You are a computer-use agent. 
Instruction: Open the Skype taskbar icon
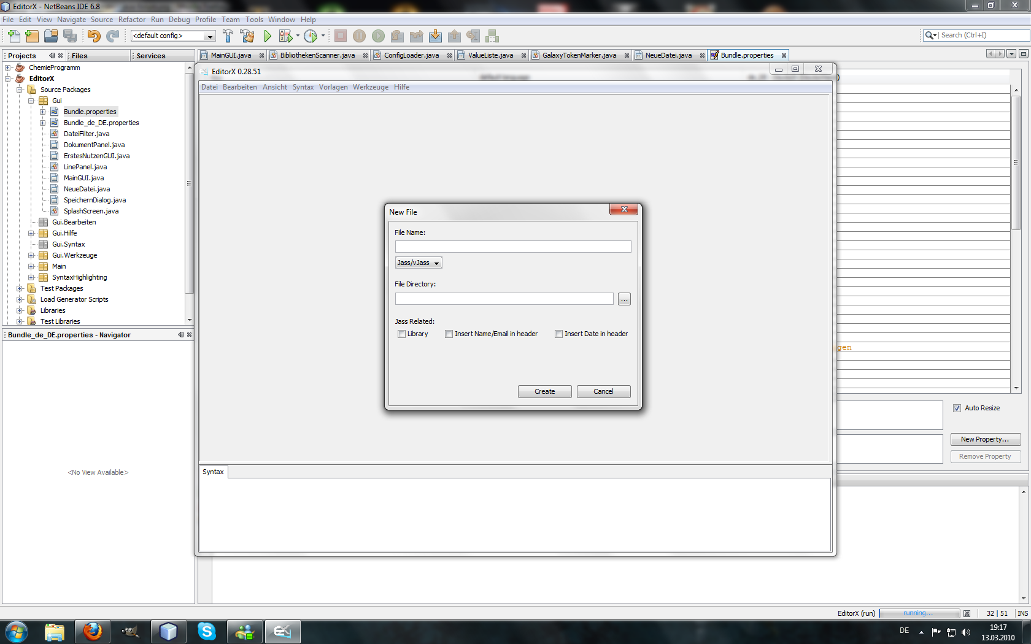point(207,631)
